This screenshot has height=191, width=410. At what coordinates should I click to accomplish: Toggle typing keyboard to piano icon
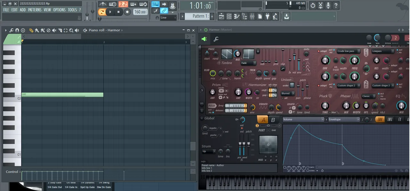click(x=156, y=4)
